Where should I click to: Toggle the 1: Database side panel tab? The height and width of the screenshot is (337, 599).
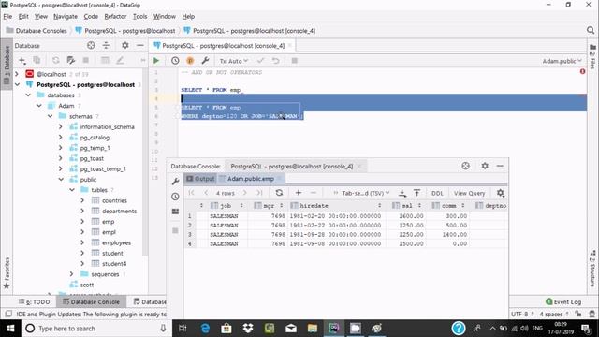point(7,65)
